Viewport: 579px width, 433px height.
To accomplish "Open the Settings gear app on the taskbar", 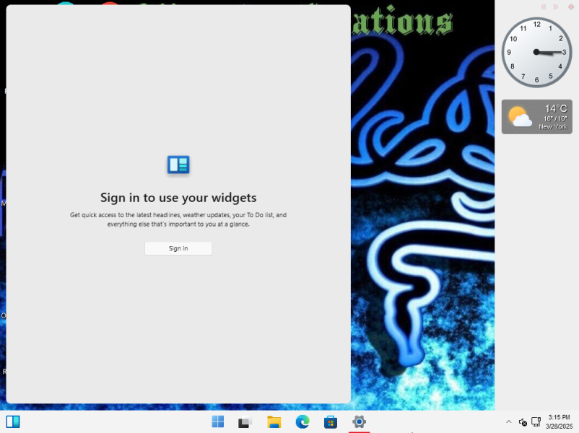I will pos(359,421).
